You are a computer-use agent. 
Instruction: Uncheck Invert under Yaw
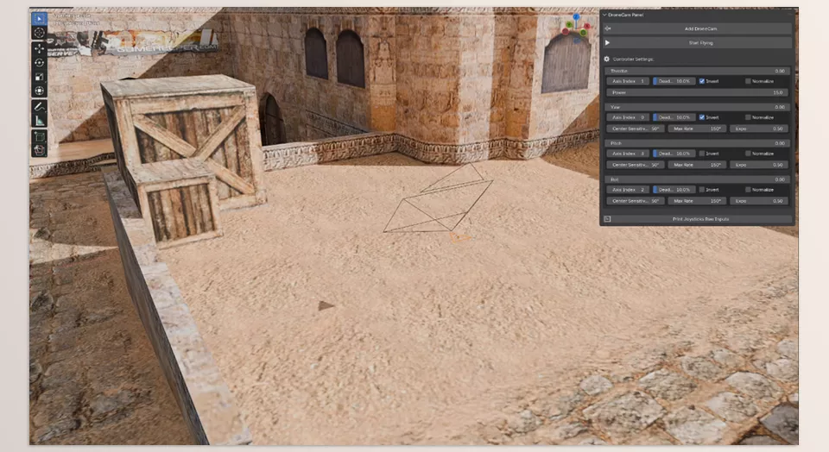point(702,117)
